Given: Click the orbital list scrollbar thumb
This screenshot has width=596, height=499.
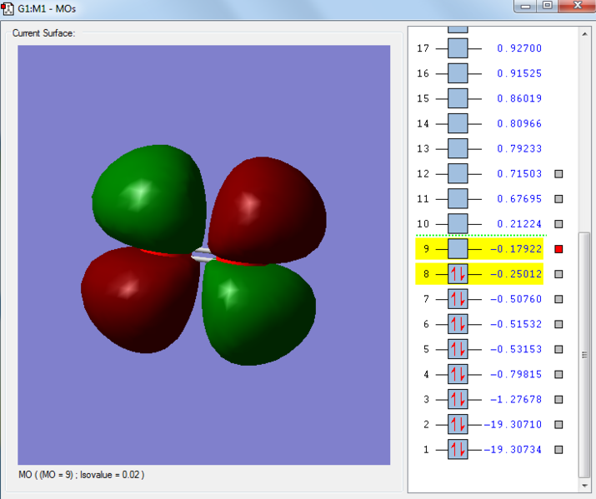Looking at the screenshot, I should pyautogui.click(x=584, y=355).
